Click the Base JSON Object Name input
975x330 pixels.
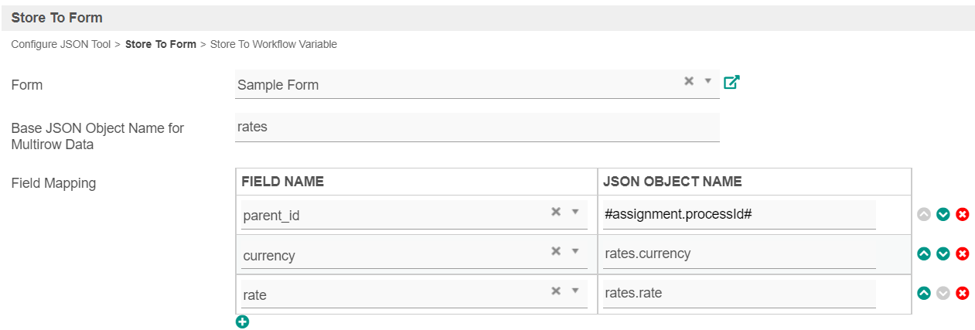click(x=476, y=128)
